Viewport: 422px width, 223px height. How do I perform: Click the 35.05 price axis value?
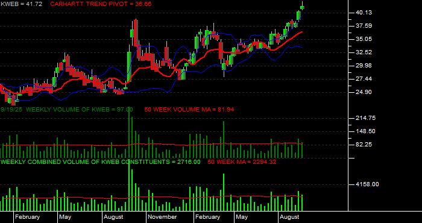coord(364,39)
